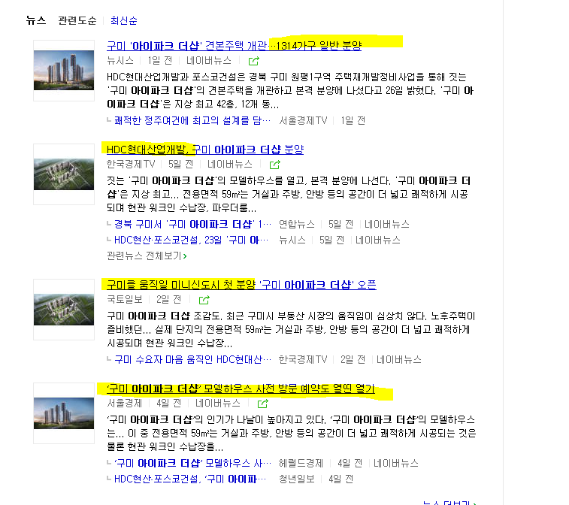
Task: Open share icon on 한국경제TV 5일 전 article
Action: click(274, 165)
